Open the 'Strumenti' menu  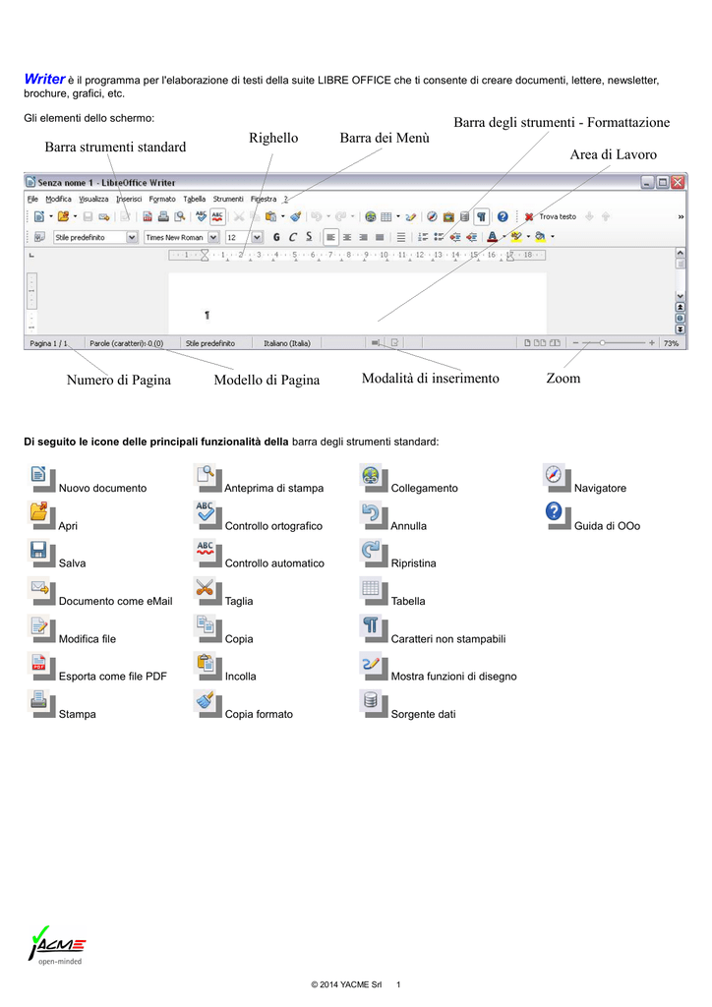tap(228, 199)
